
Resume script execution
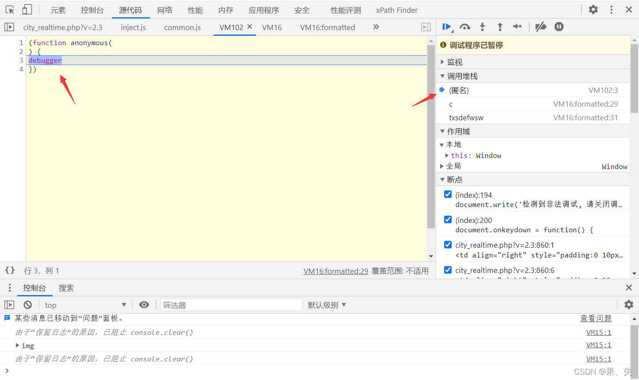click(447, 27)
